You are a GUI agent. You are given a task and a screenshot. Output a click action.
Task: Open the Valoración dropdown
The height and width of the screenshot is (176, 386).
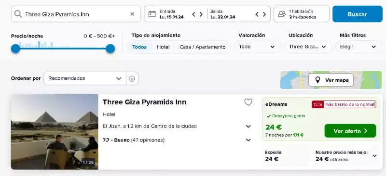pyautogui.click(x=257, y=47)
